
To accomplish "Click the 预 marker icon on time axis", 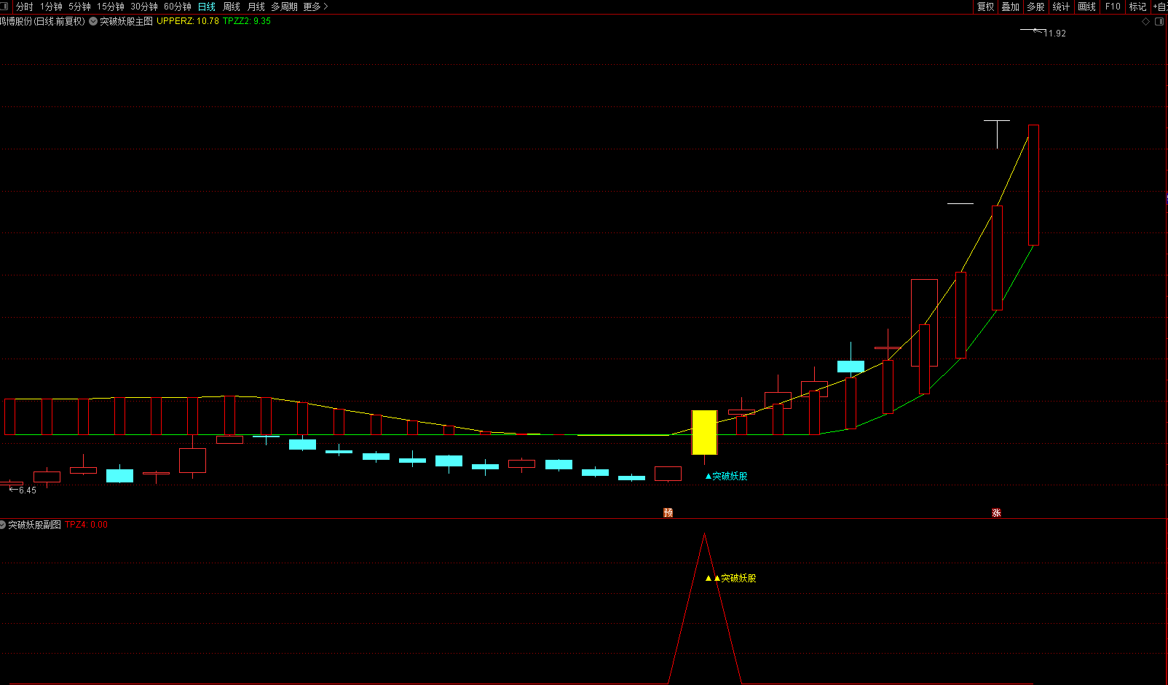I will pos(668,513).
